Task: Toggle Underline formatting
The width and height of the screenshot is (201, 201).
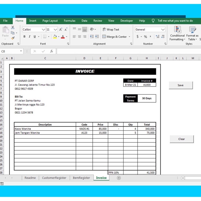Action: (35, 36)
